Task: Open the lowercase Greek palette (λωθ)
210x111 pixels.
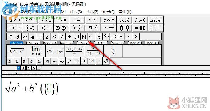Action: (140, 20)
